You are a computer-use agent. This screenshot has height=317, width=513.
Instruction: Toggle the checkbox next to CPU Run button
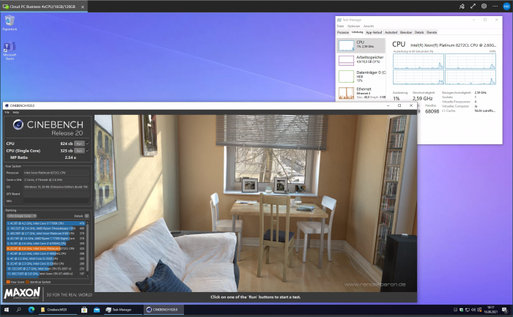click(x=88, y=143)
